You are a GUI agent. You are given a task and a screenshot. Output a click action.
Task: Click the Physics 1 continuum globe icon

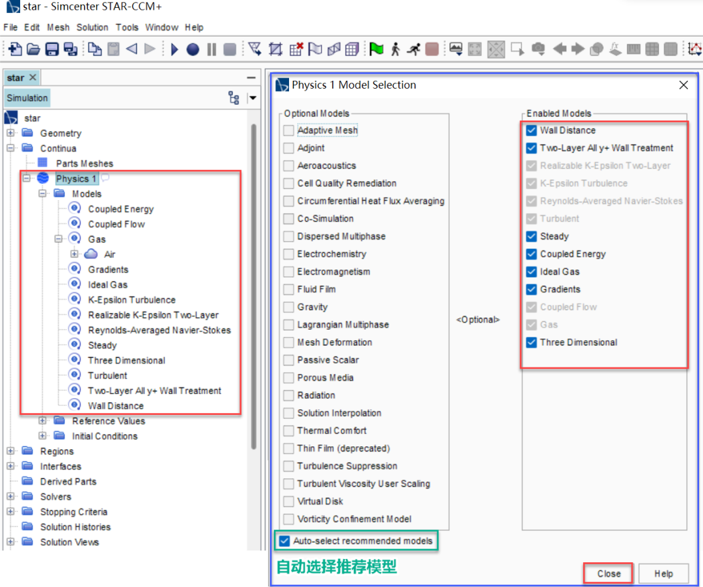(42, 178)
